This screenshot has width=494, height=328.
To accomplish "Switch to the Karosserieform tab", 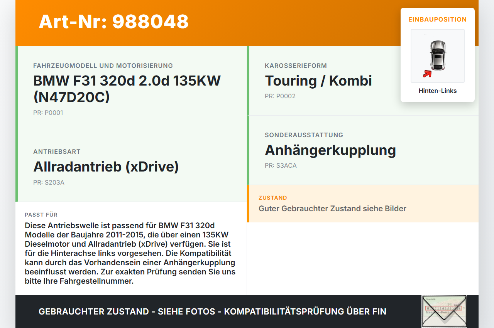I will click(296, 66).
